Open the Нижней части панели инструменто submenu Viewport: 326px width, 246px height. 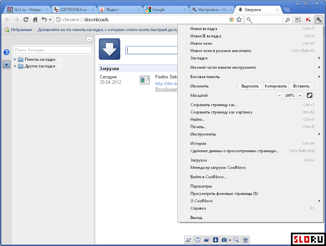pos(256,67)
